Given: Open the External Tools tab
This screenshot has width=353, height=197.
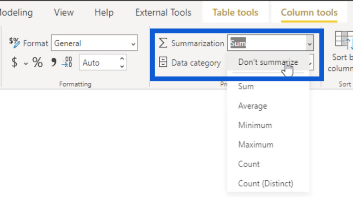Looking at the screenshot, I should pyautogui.click(x=163, y=13).
